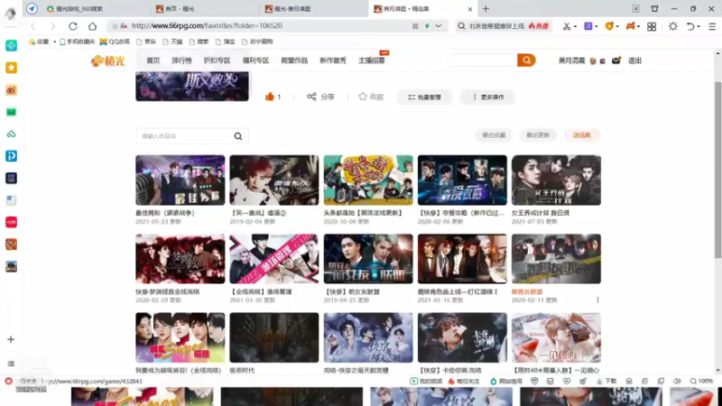Open the 最佳男粉 game thumbnail

pyautogui.click(x=180, y=180)
